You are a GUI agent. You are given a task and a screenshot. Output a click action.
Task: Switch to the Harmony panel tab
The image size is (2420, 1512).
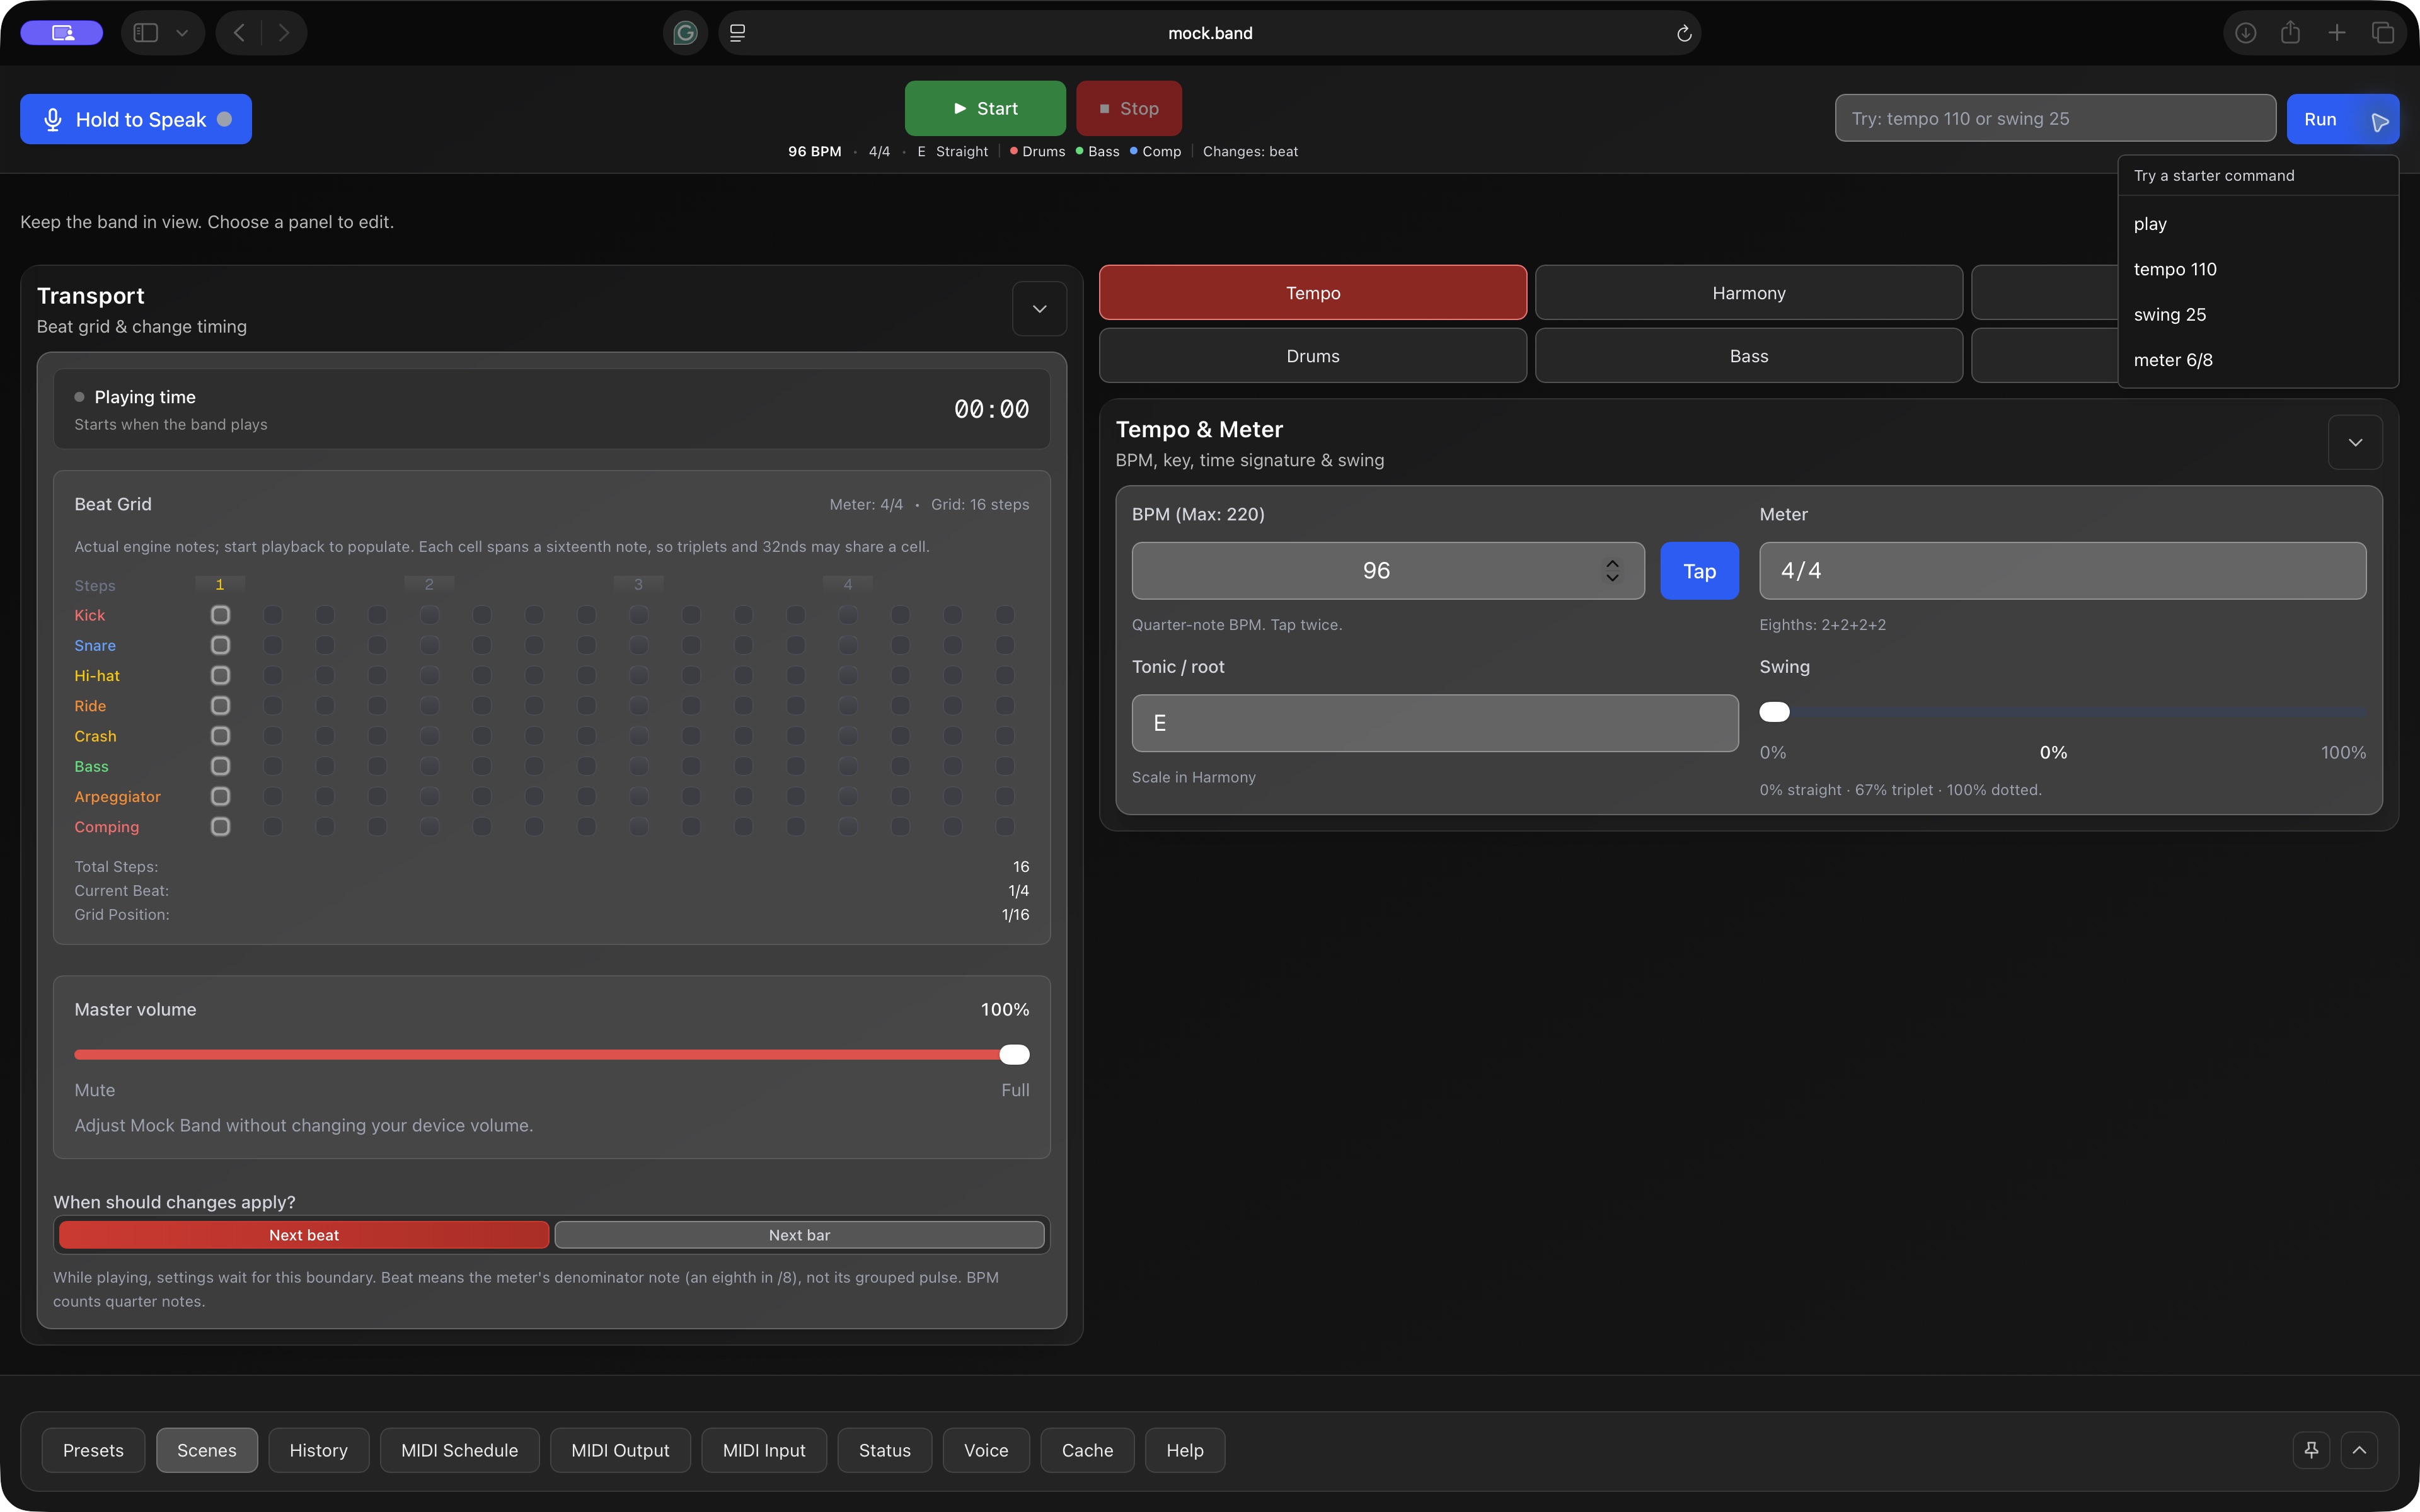[x=1749, y=293]
